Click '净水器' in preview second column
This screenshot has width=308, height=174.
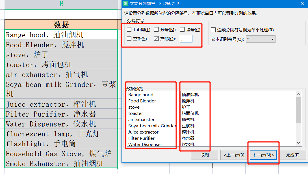pos(188,138)
